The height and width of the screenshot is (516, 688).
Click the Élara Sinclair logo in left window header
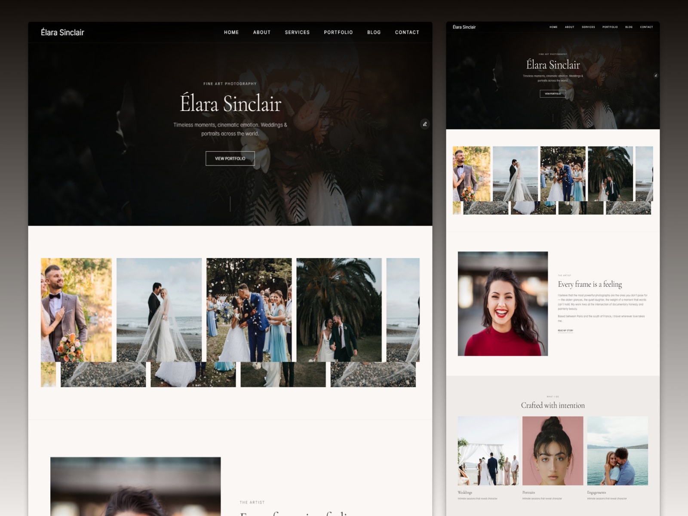[62, 32]
